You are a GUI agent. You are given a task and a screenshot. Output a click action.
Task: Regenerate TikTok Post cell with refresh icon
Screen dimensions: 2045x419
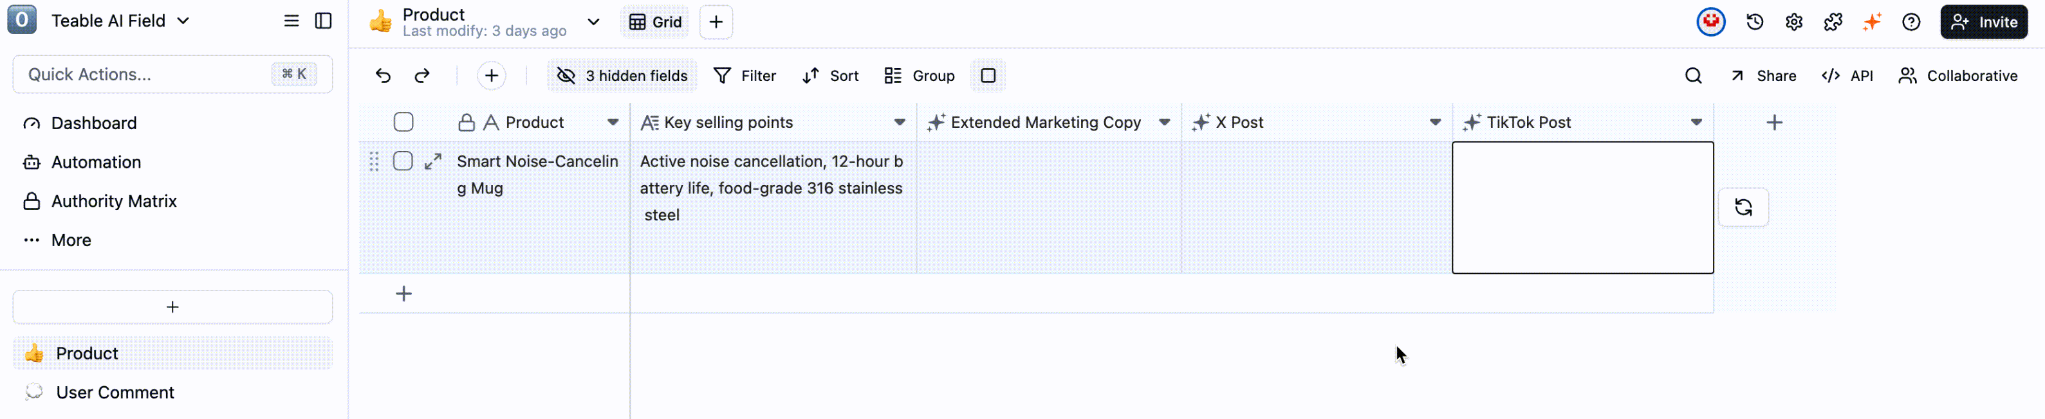point(1743,207)
